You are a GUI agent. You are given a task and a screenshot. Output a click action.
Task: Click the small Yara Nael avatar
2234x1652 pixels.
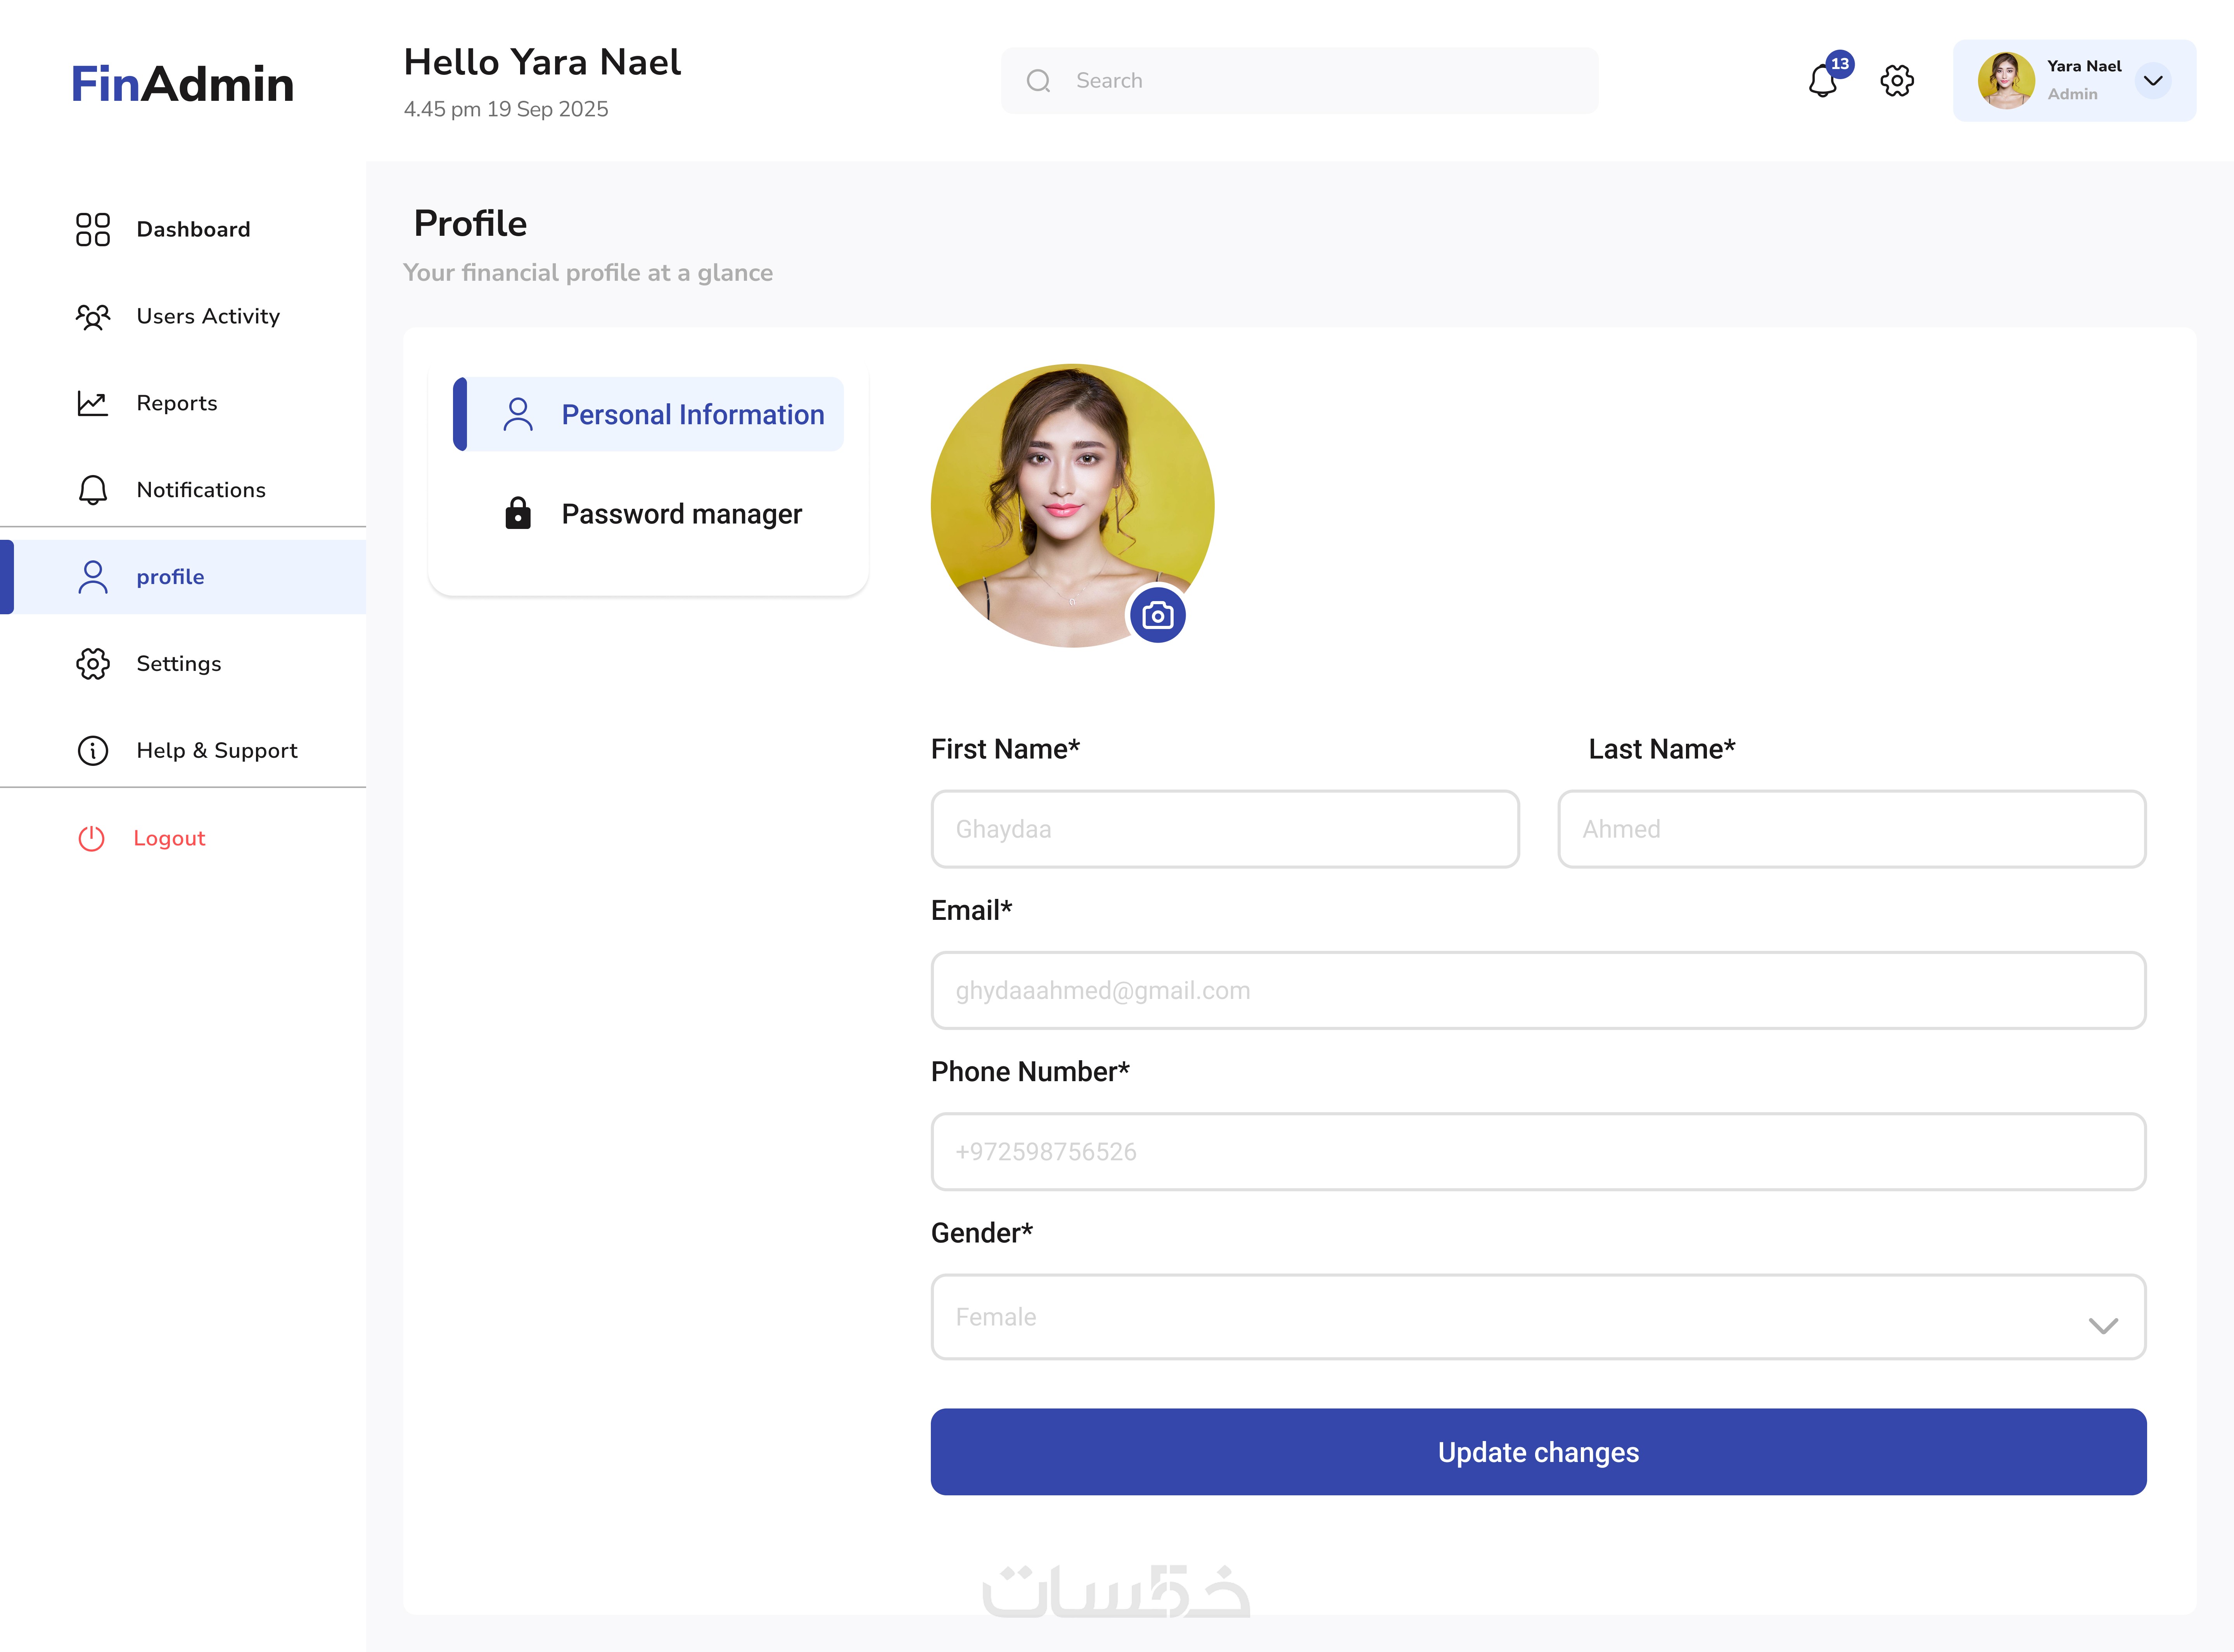coord(2006,81)
